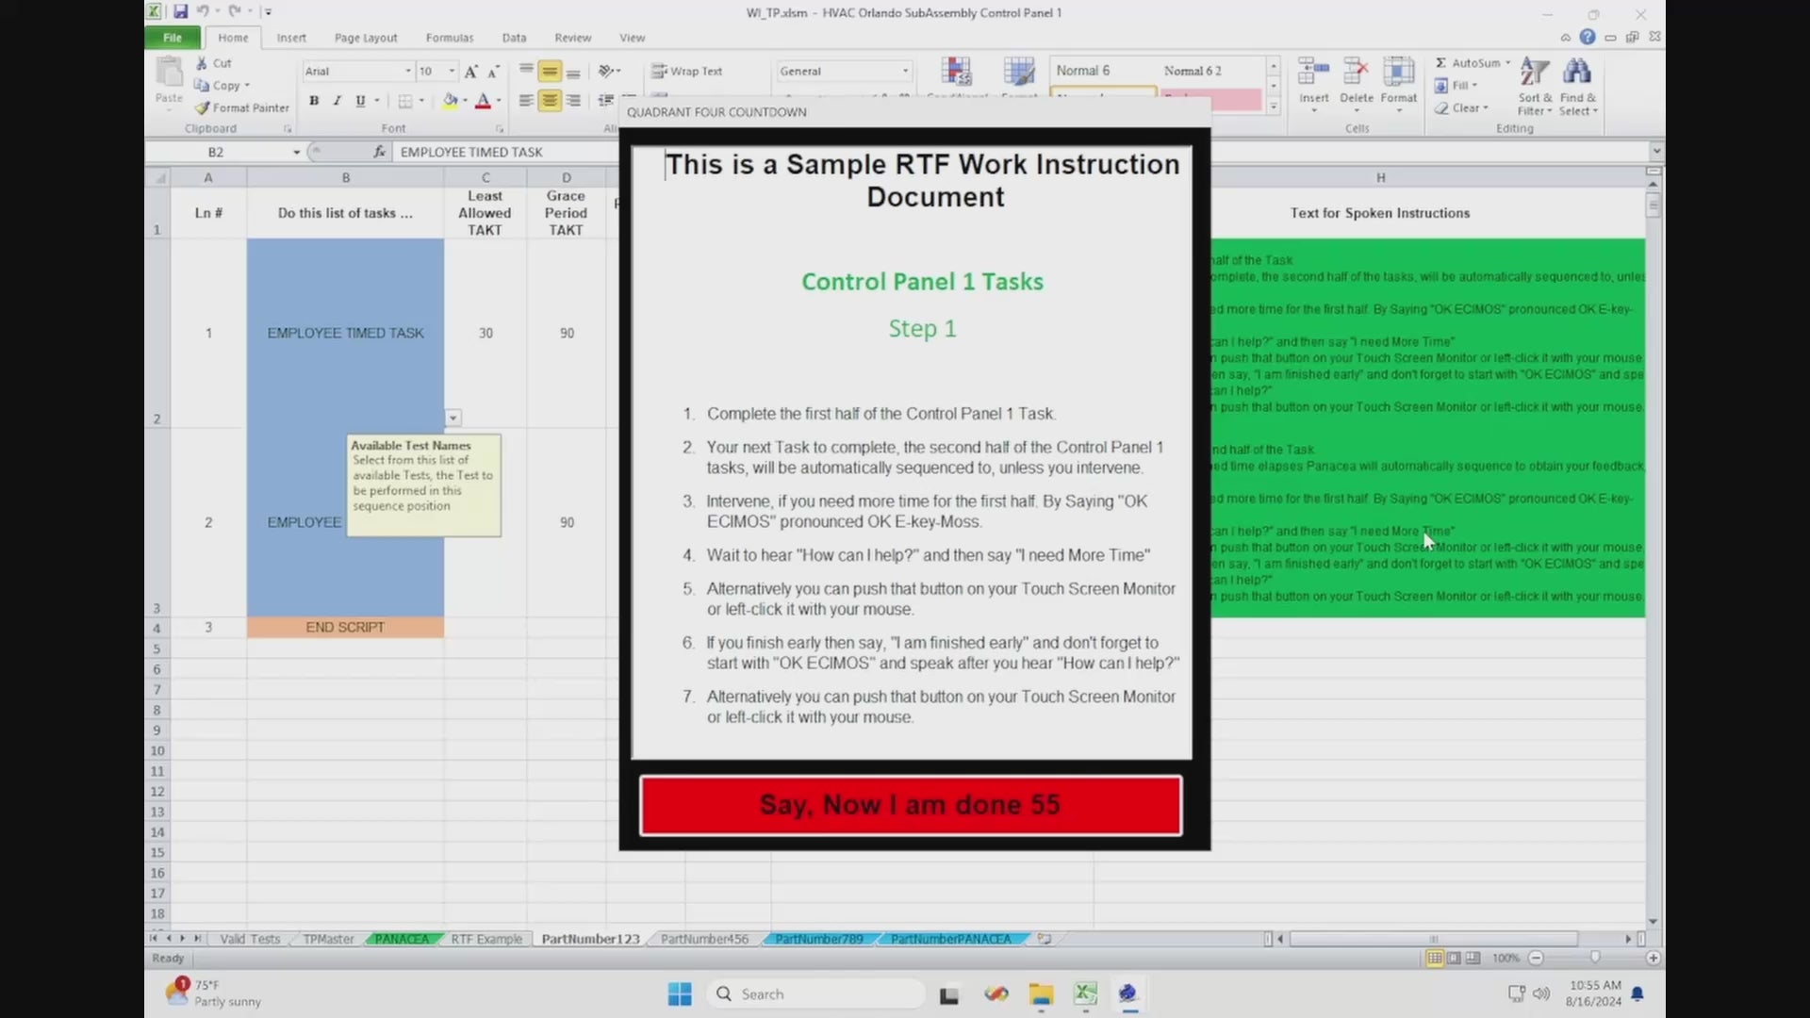Toggle Center horizontal alignment
Screen dimensions: 1810x1018
(x=550, y=100)
